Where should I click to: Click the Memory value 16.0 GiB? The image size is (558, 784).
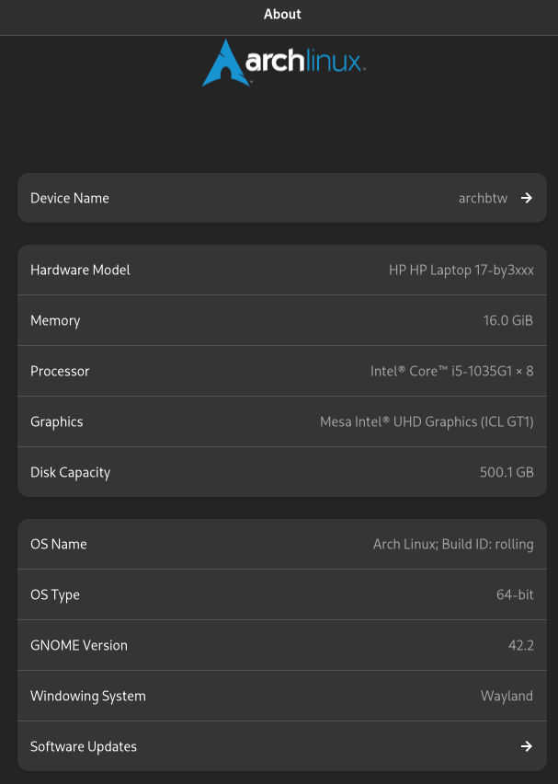coord(510,320)
